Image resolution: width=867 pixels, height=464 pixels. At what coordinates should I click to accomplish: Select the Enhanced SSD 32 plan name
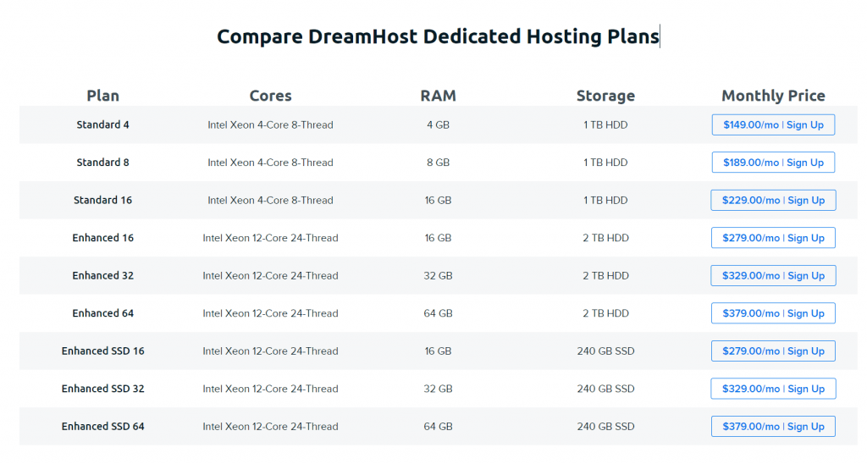coord(102,389)
